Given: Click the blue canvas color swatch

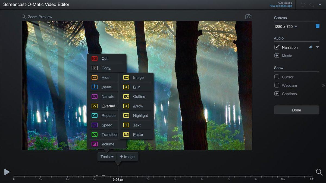Looking at the screenshot, I should click(317, 26).
